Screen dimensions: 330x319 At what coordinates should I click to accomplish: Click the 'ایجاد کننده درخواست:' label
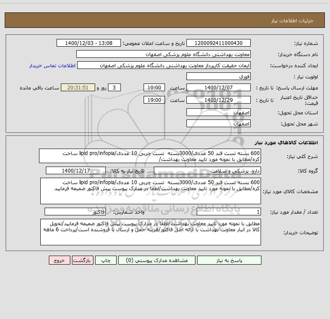294,66
